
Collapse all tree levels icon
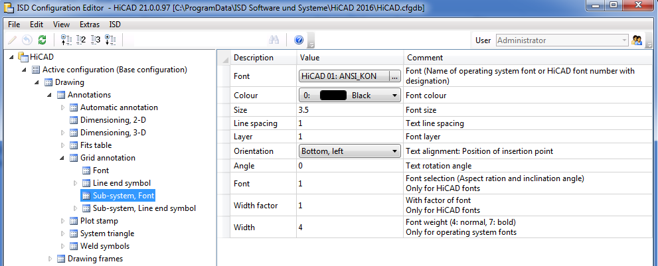coord(66,40)
